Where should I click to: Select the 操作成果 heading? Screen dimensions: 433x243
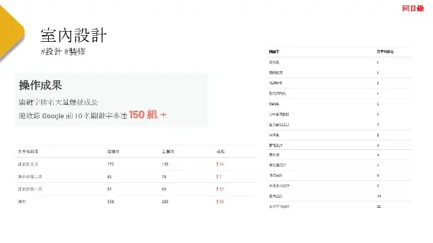pos(40,85)
